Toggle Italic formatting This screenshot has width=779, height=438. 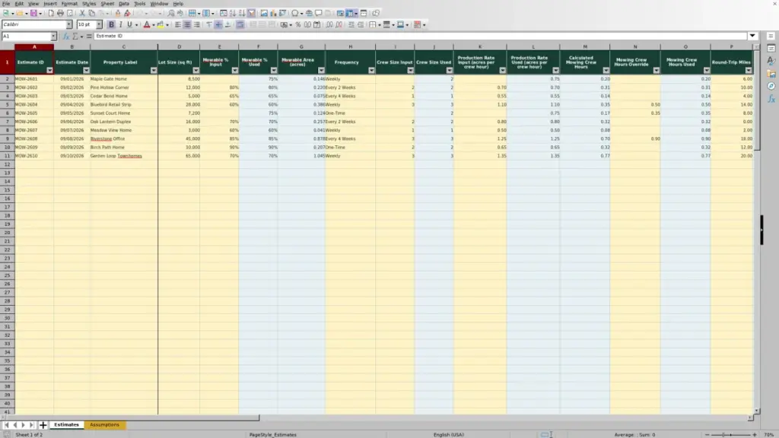click(x=120, y=24)
